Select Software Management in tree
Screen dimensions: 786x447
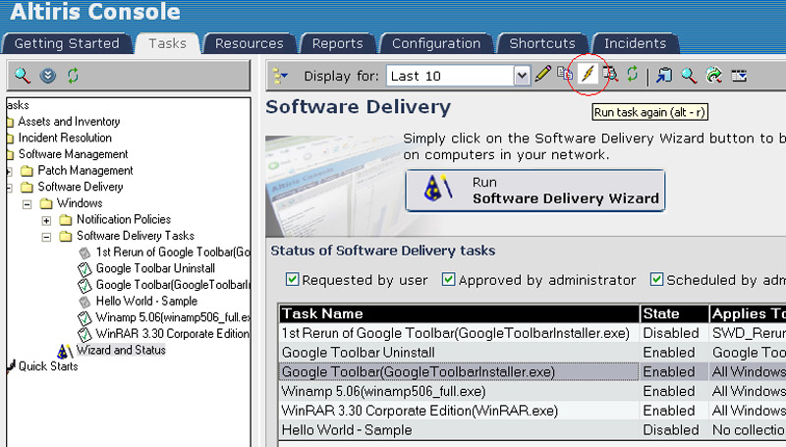(x=73, y=154)
